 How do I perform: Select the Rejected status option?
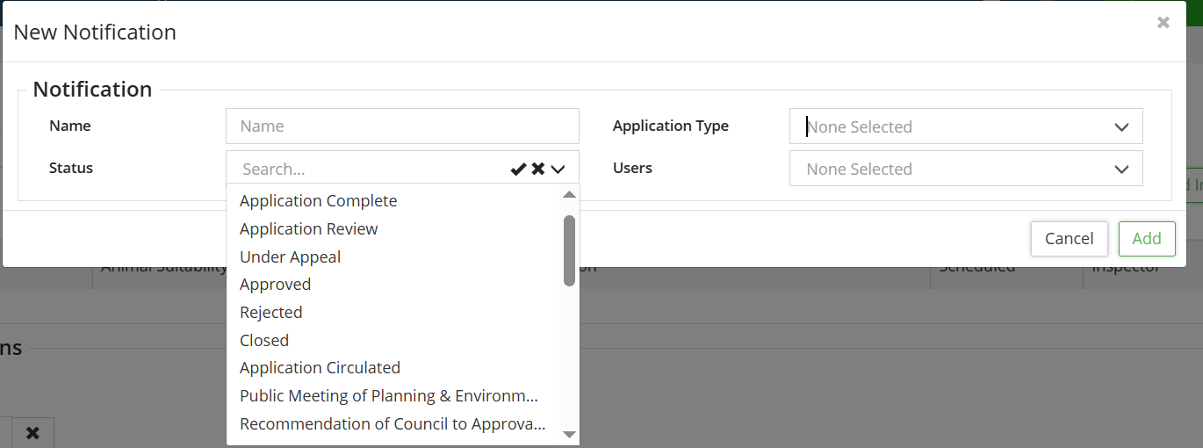[270, 313]
